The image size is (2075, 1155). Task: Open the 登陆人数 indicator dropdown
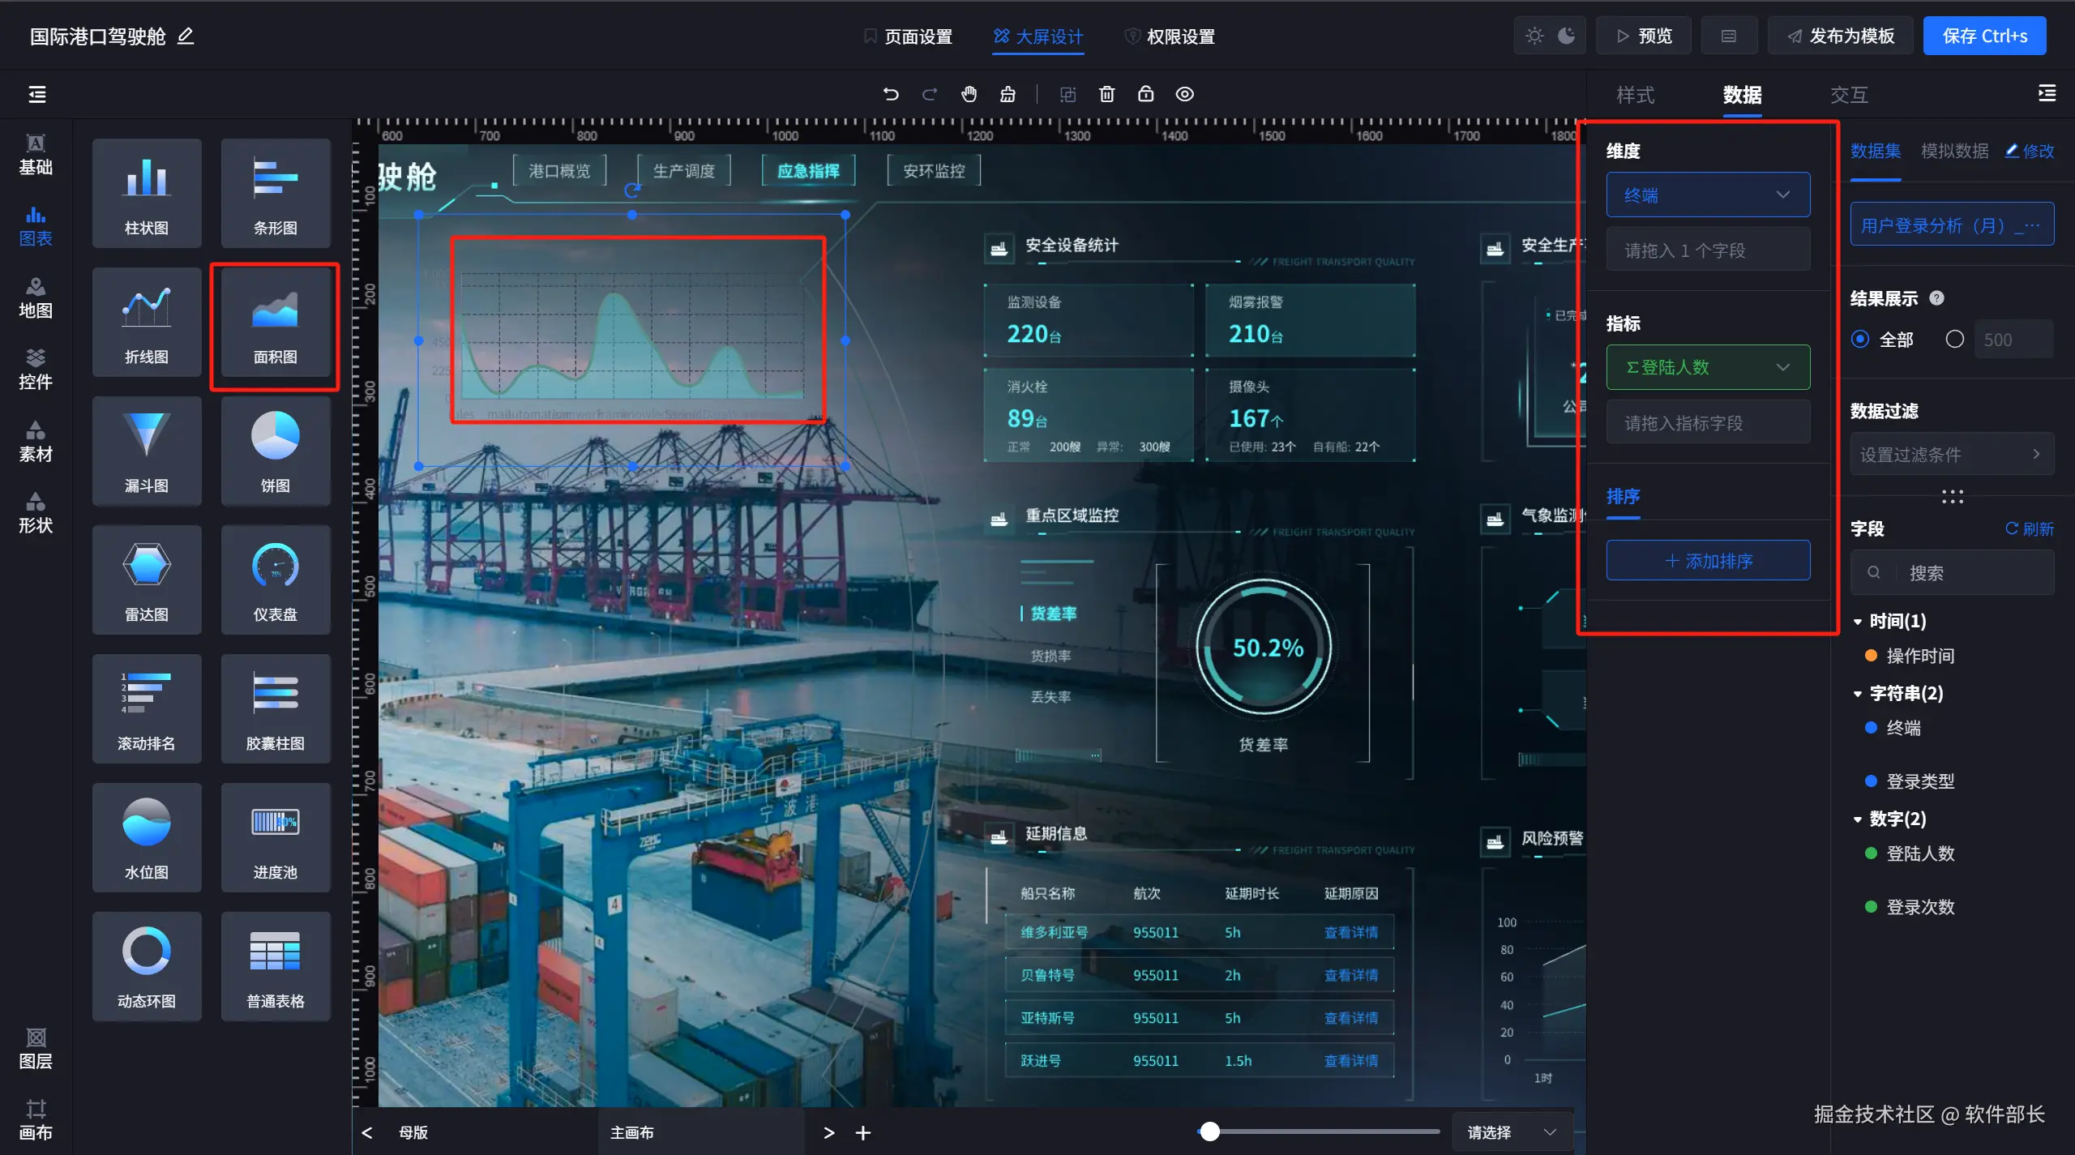pos(1707,367)
